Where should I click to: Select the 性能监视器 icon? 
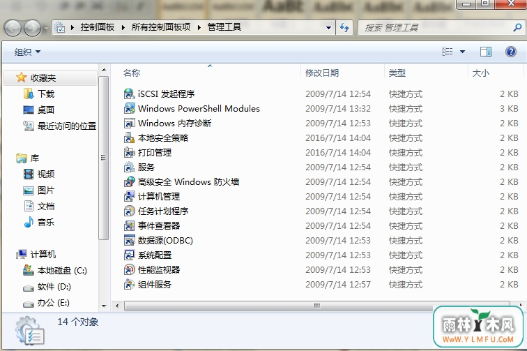pyautogui.click(x=130, y=269)
